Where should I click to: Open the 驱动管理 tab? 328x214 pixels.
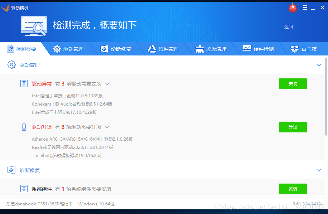(68, 49)
